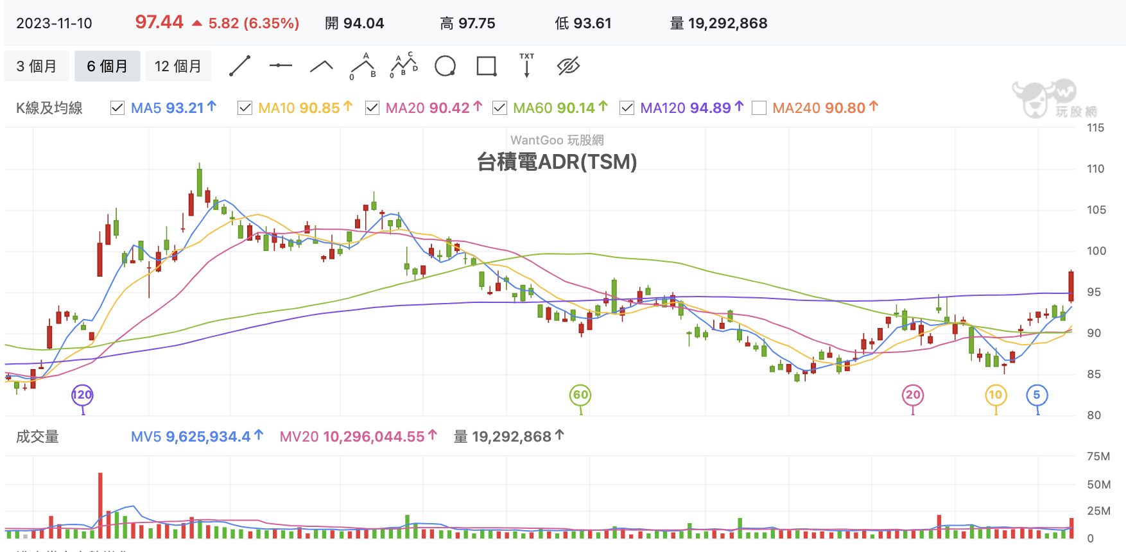Select the horizontal line drawing tool
The height and width of the screenshot is (552, 1126).
(x=281, y=65)
